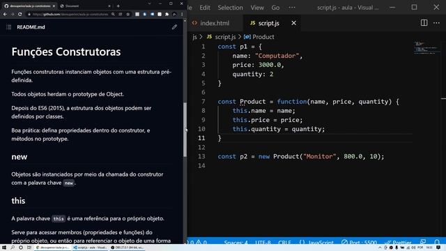Bookmark this page with the star icon

pos(128,14)
